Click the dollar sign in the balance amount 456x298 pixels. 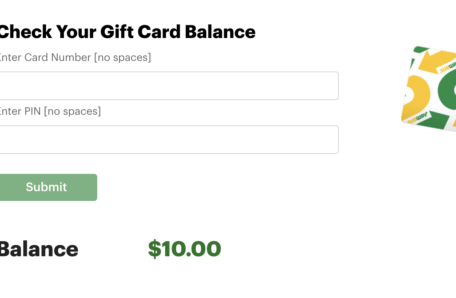click(154, 249)
